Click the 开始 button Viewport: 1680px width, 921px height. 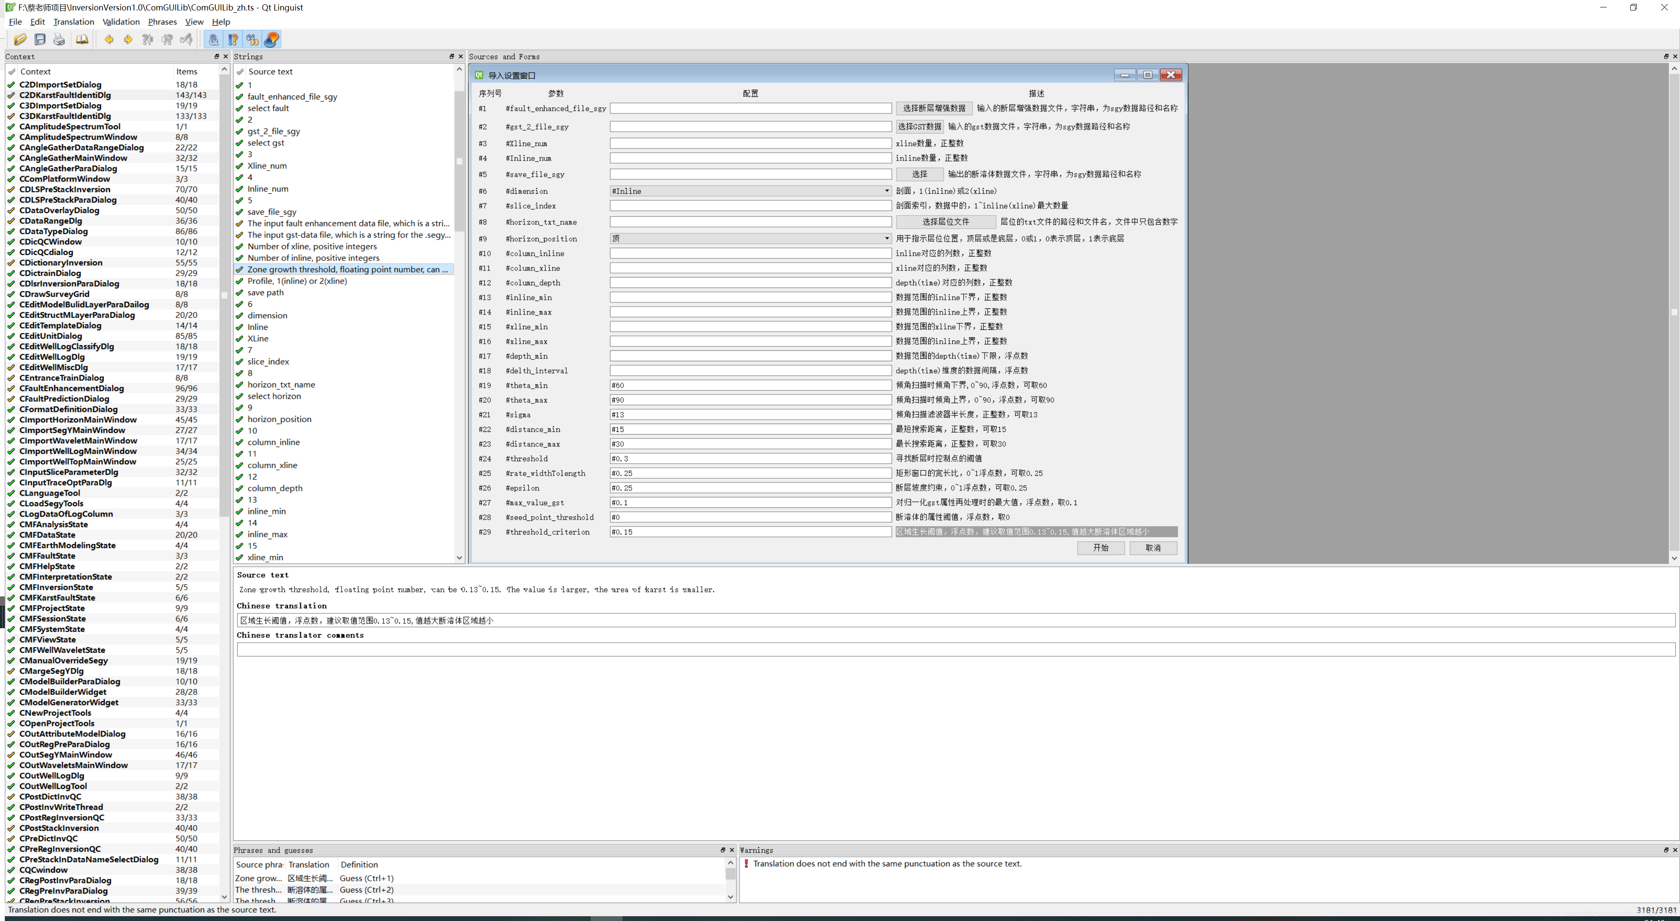tap(1101, 548)
